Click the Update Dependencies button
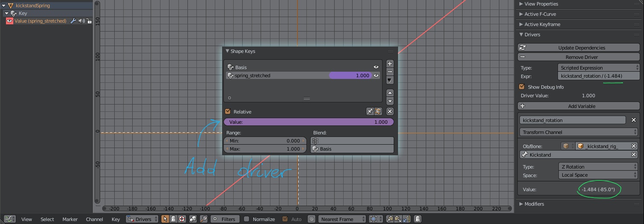 [x=579, y=48]
